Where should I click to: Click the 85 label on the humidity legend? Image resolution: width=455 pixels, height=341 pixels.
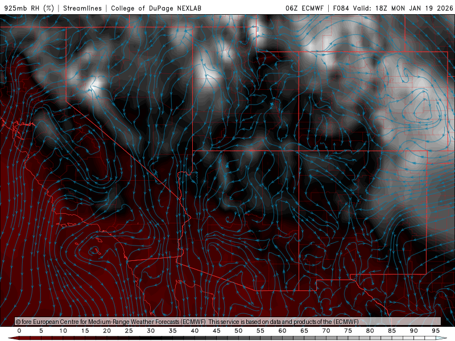coord(392,331)
